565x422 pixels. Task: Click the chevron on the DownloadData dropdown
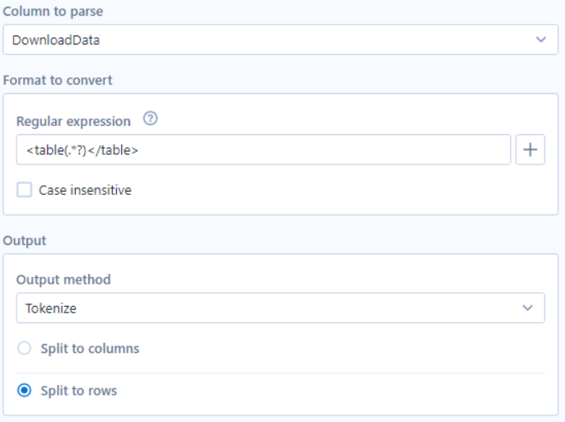tap(541, 39)
